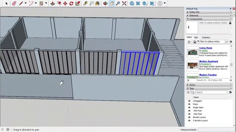Expand the Entity Info panel
The width and height of the screenshot is (236, 132).
(x=188, y=12)
